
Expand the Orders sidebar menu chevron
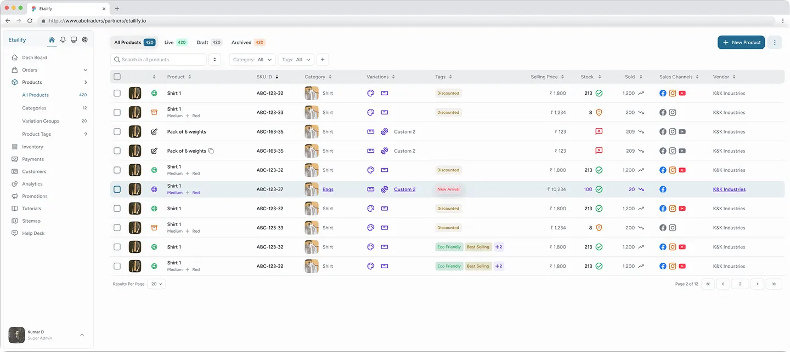pyautogui.click(x=85, y=70)
